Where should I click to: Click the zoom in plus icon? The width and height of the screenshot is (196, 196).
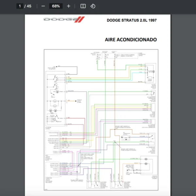point(68,6)
